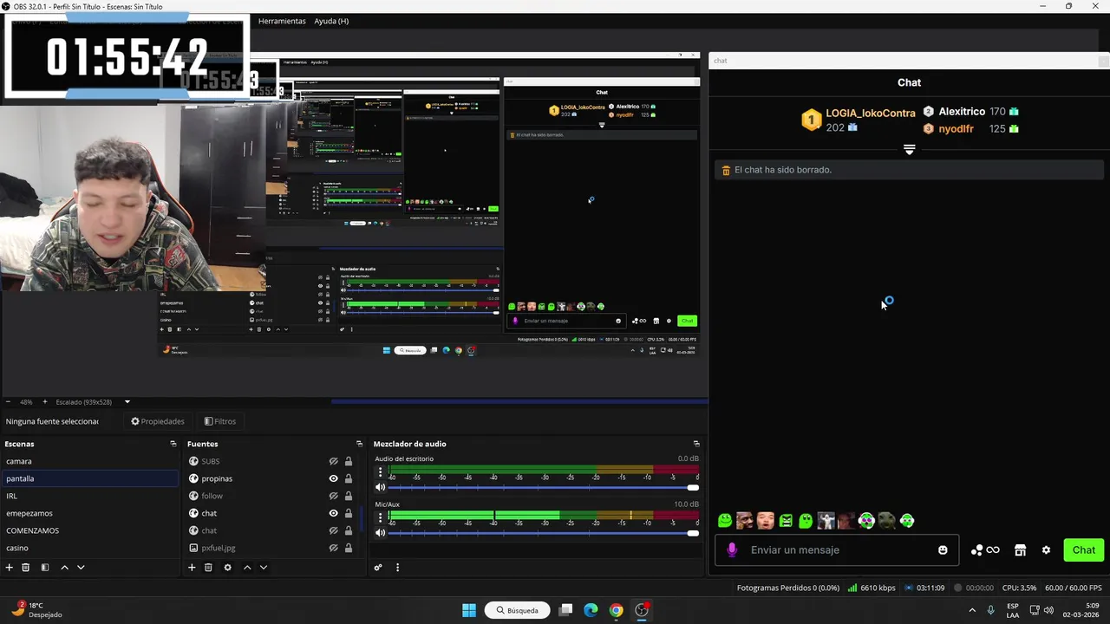Toggle lock on SUBS source
The height and width of the screenshot is (624, 1110).
click(349, 461)
